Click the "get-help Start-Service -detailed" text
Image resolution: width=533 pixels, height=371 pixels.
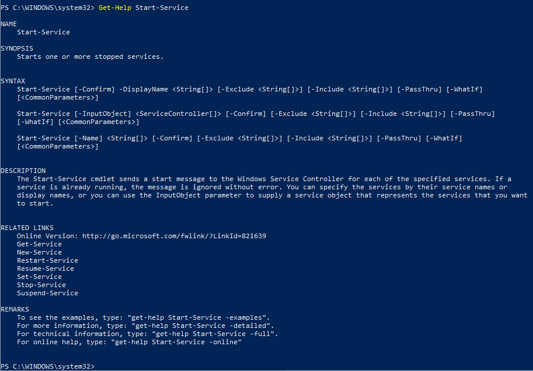[x=203, y=326]
